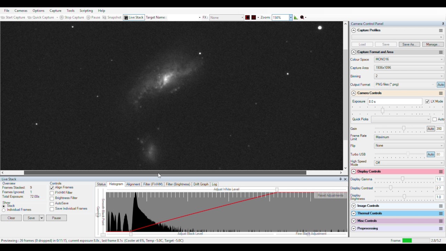Check the Auto box beside Quick Picks

[435, 120]
